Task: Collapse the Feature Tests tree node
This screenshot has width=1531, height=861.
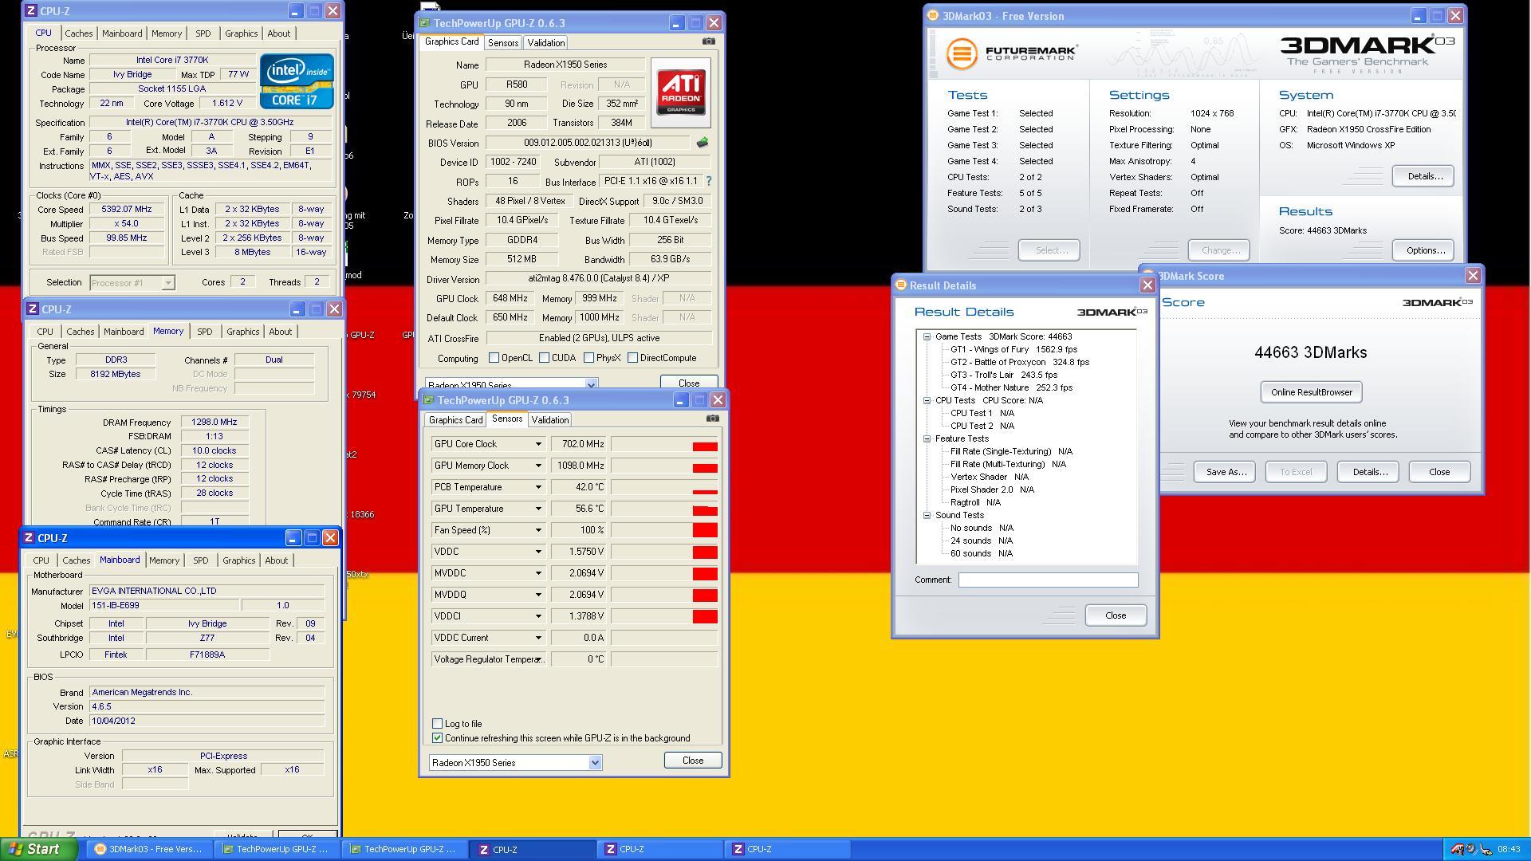Action: click(x=927, y=438)
